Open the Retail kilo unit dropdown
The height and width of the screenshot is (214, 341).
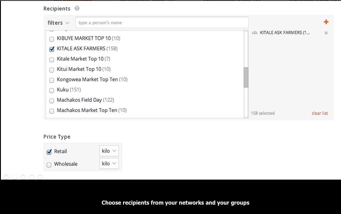point(109,151)
